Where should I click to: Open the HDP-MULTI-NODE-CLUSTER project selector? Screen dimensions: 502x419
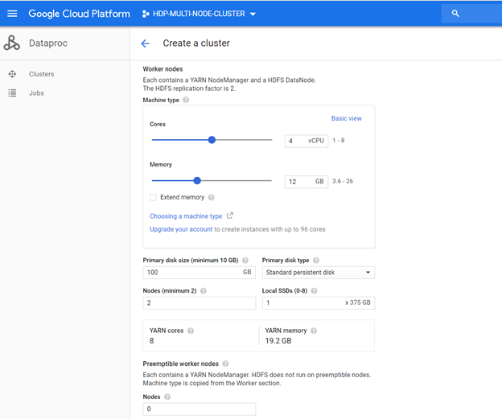point(199,14)
